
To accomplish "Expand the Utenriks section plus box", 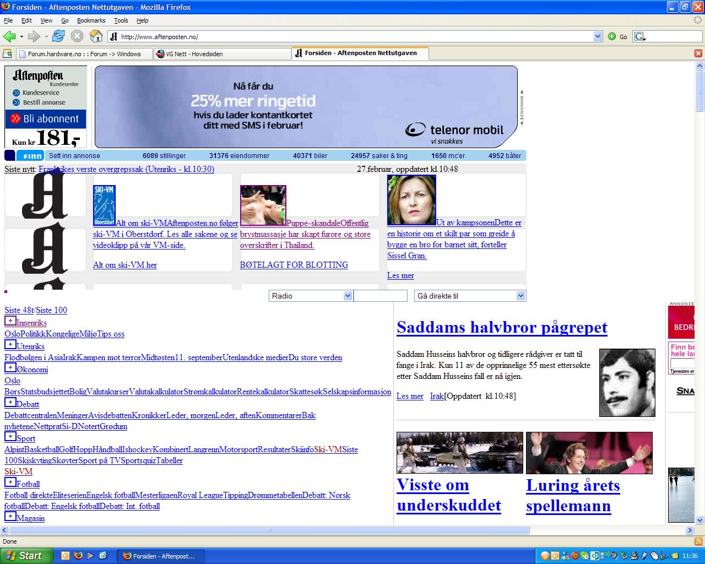I will point(10,344).
